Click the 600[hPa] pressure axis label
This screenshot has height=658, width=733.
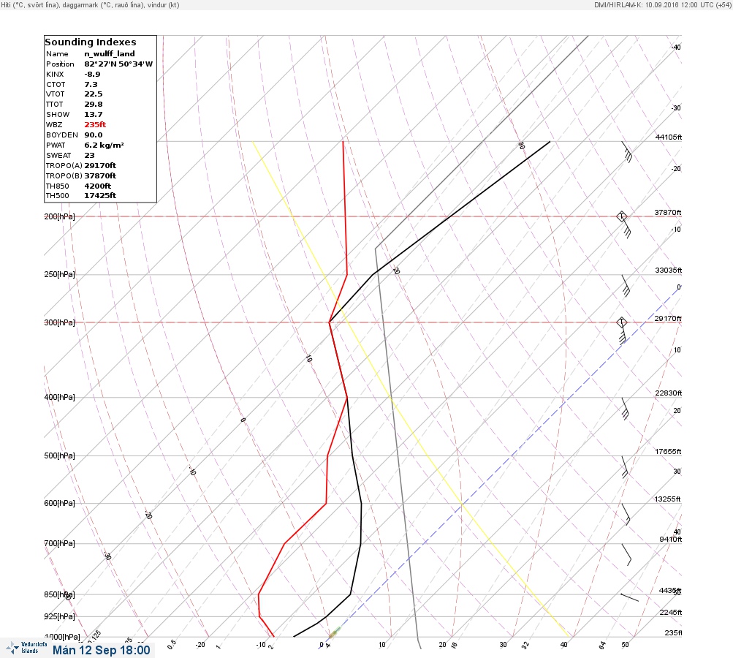click(x=59, y=503)
